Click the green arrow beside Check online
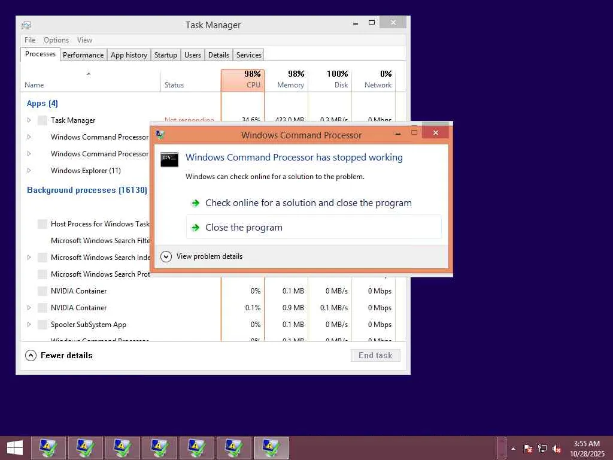The height and width of the screenshot is (460, 613). pyautogui.click(x=195, y=203)
